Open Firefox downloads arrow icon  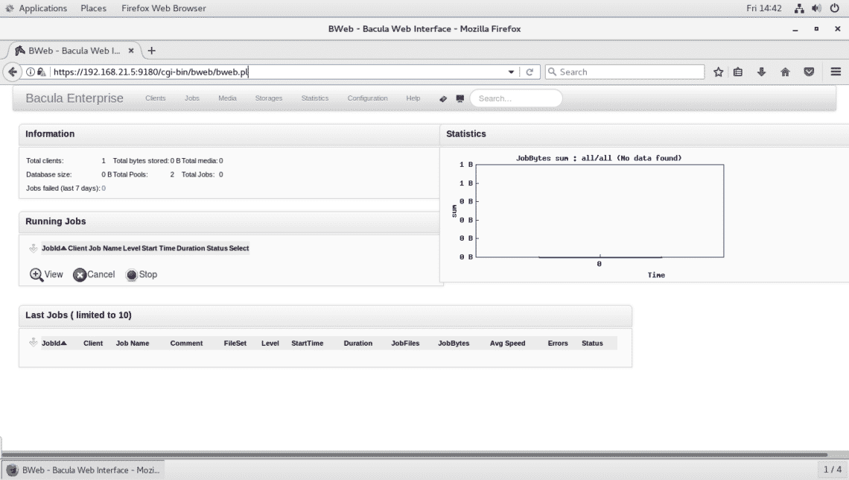point(761,72)
